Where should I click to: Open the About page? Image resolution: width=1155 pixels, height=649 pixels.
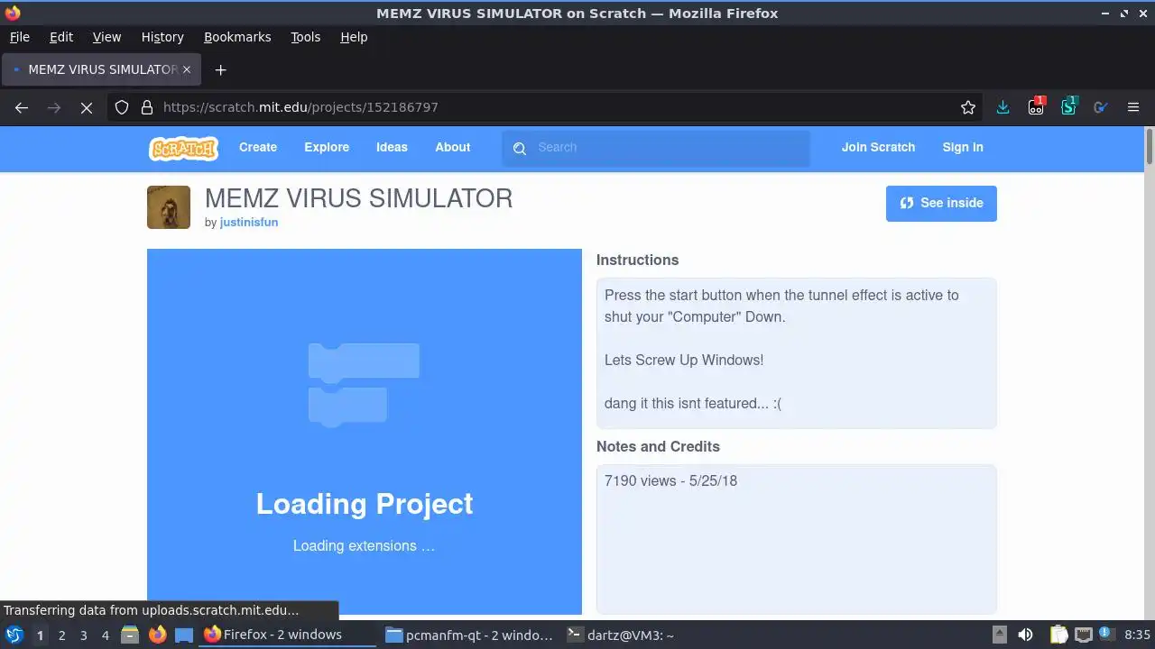click(453, 148)
